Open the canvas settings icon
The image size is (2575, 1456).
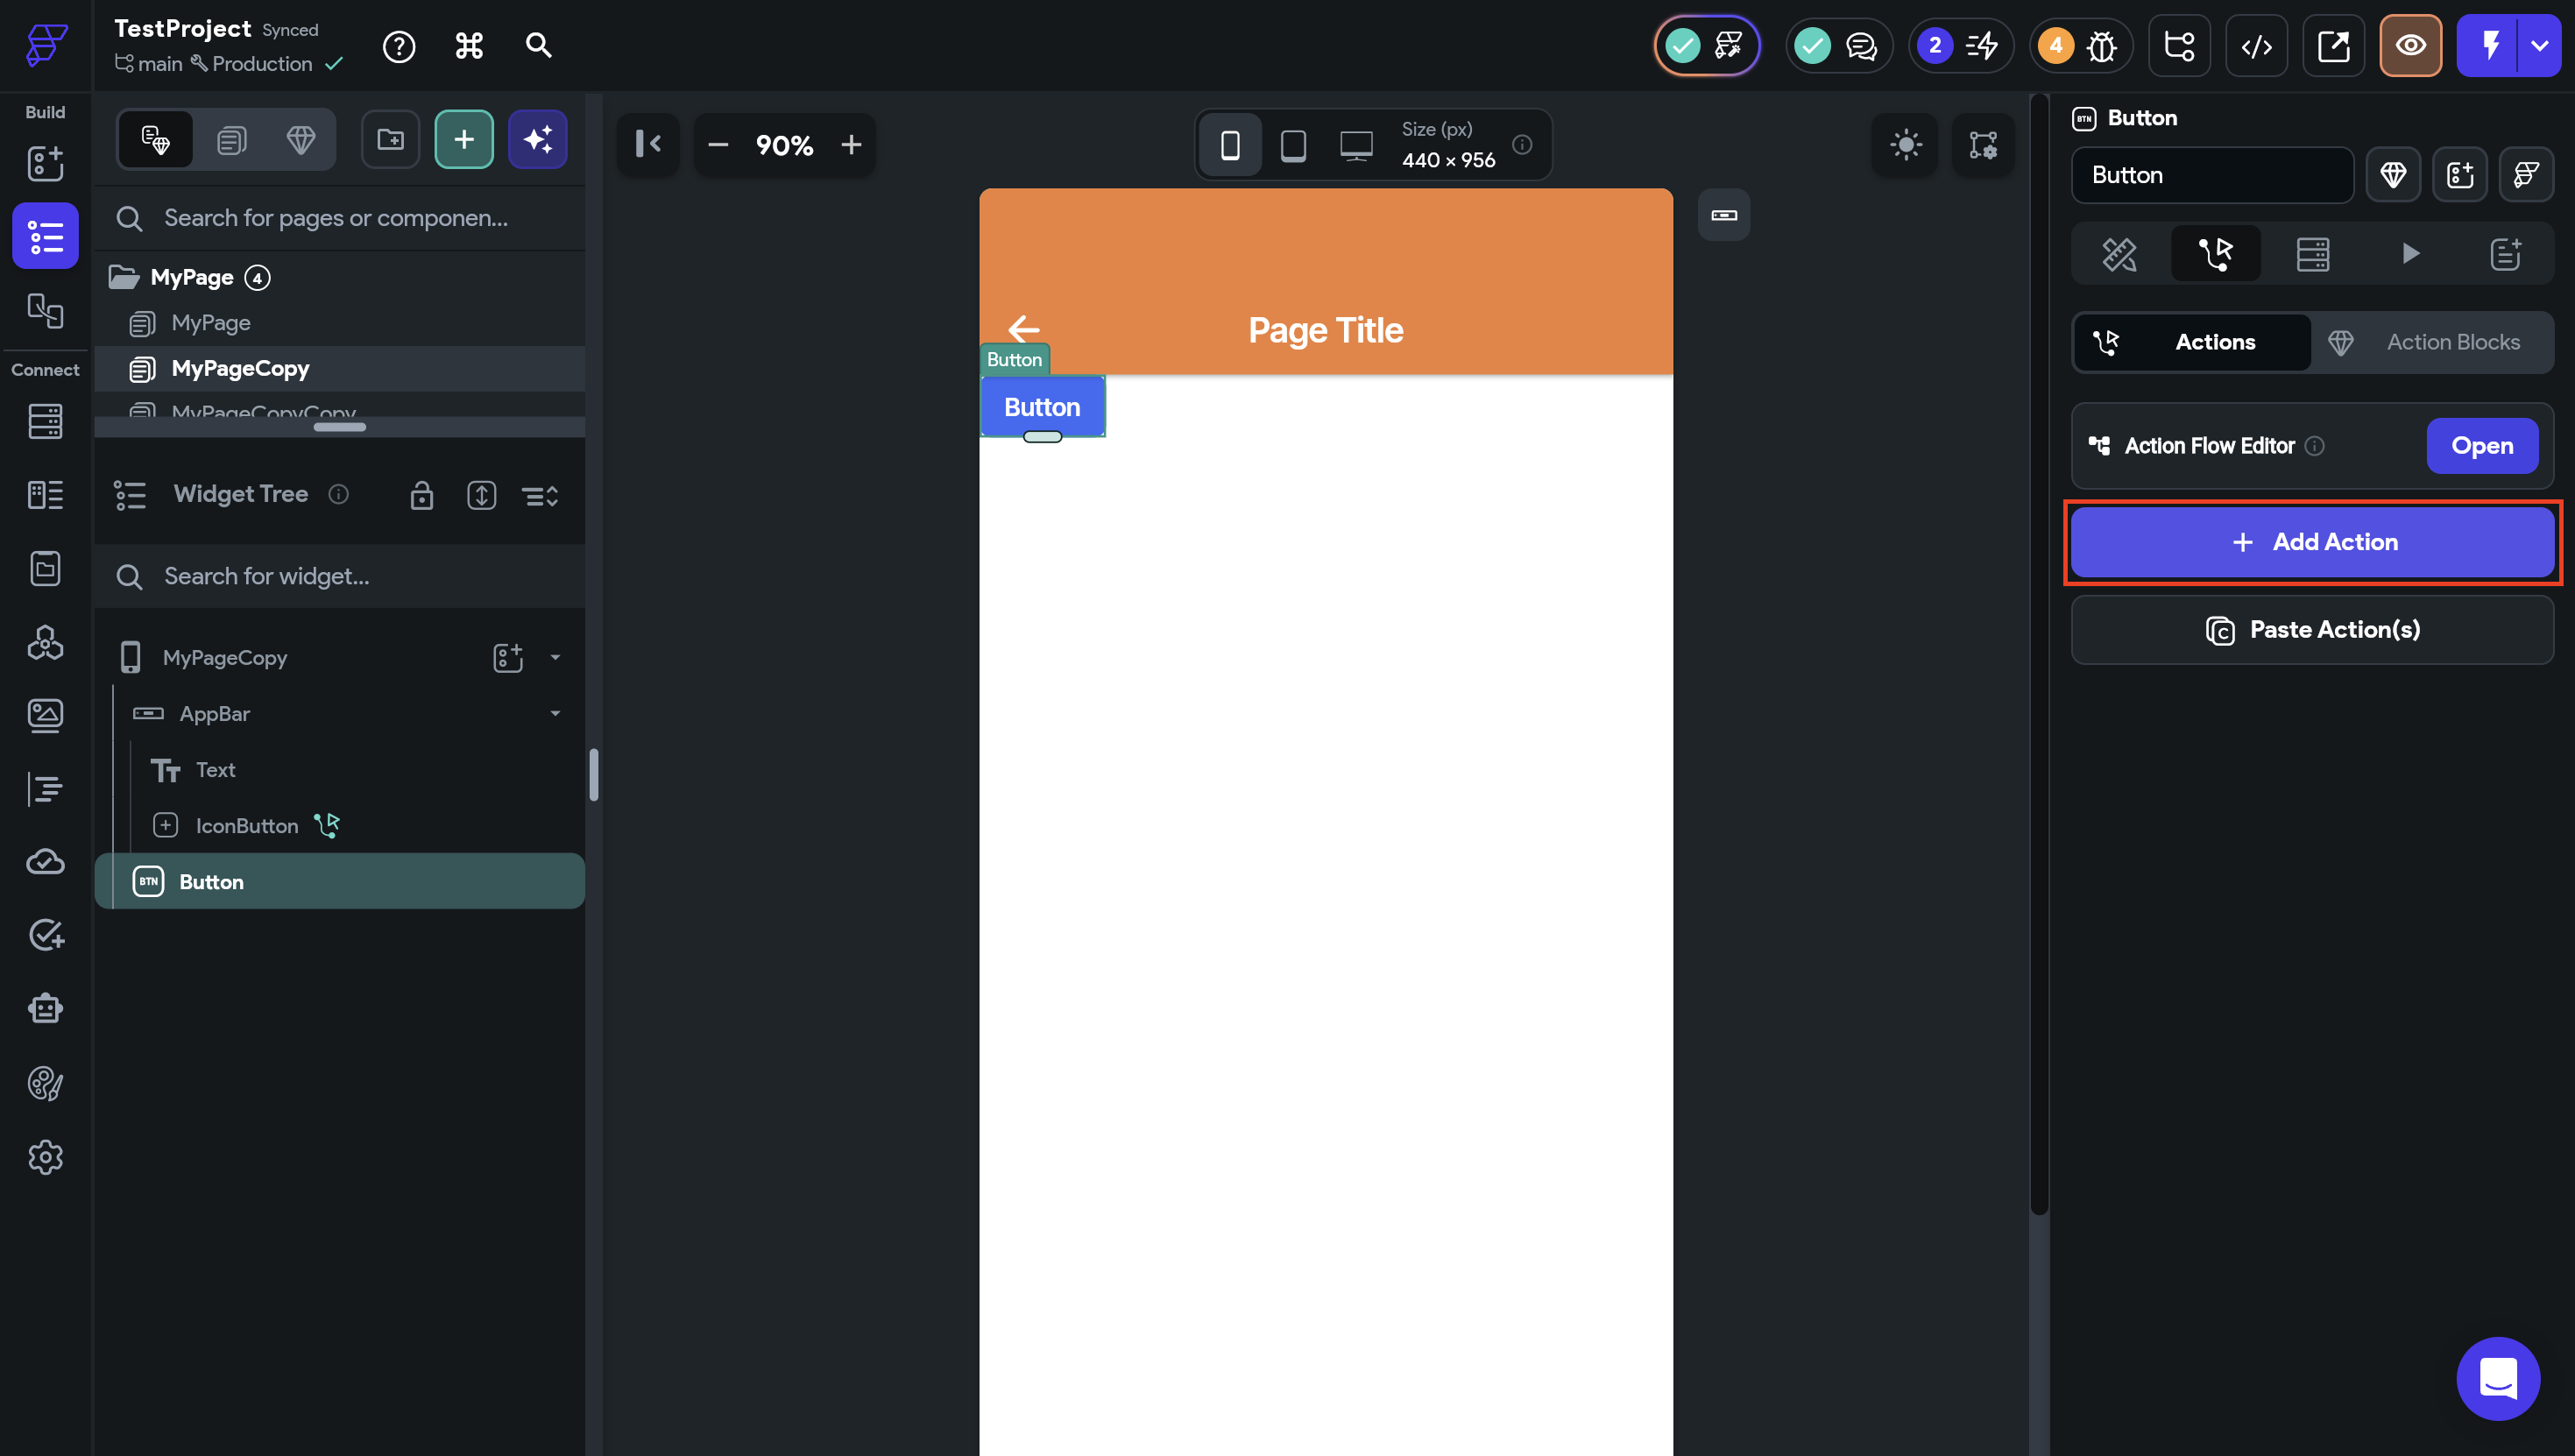pos(1983,145)
